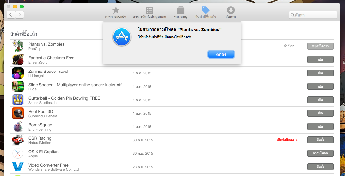Open Slide Soccer with เปิด button
The width and height of the screenshot is (345, 176).
(x=321, y=87)
